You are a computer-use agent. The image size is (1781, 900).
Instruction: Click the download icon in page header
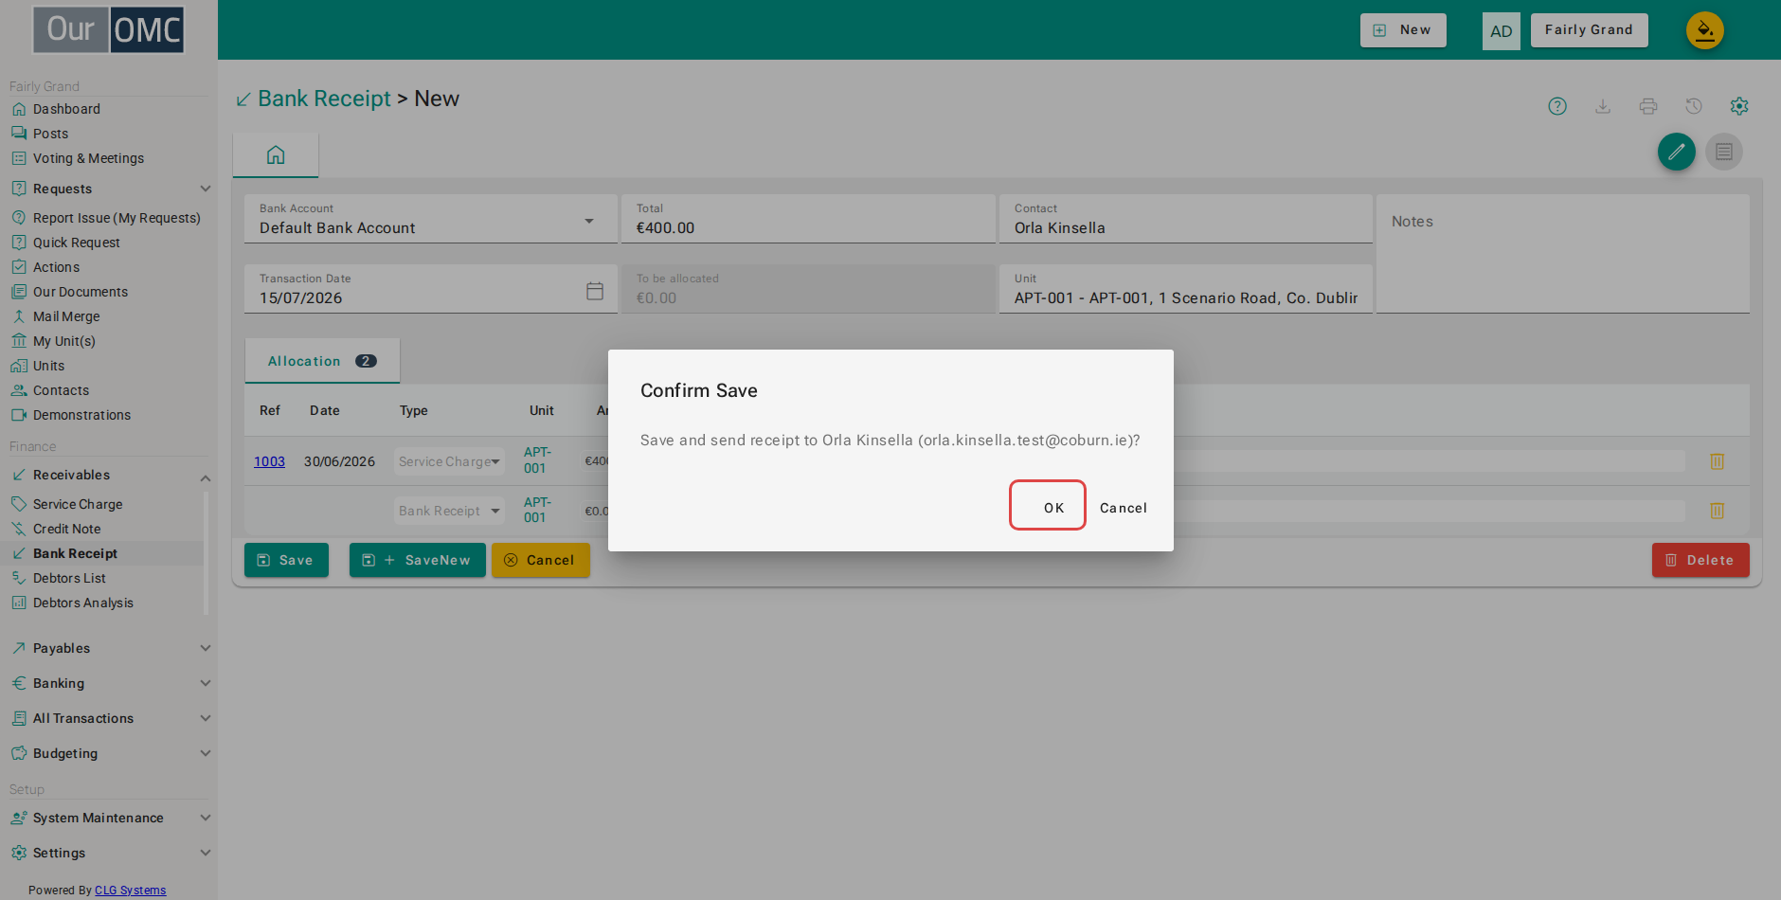click(1603, 106)
